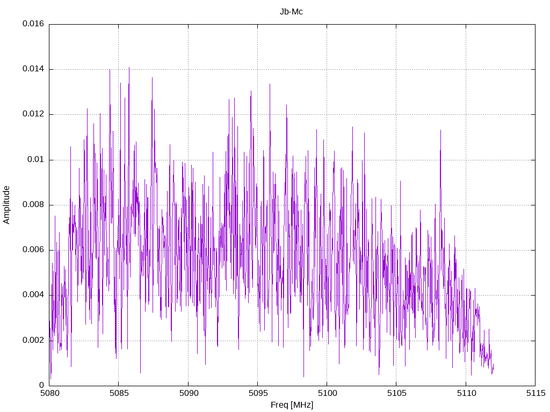Click the y-axis tick label 0.006
Image resolution: width=550 pixels, height=412 pixels.
(x=33, y=250)
